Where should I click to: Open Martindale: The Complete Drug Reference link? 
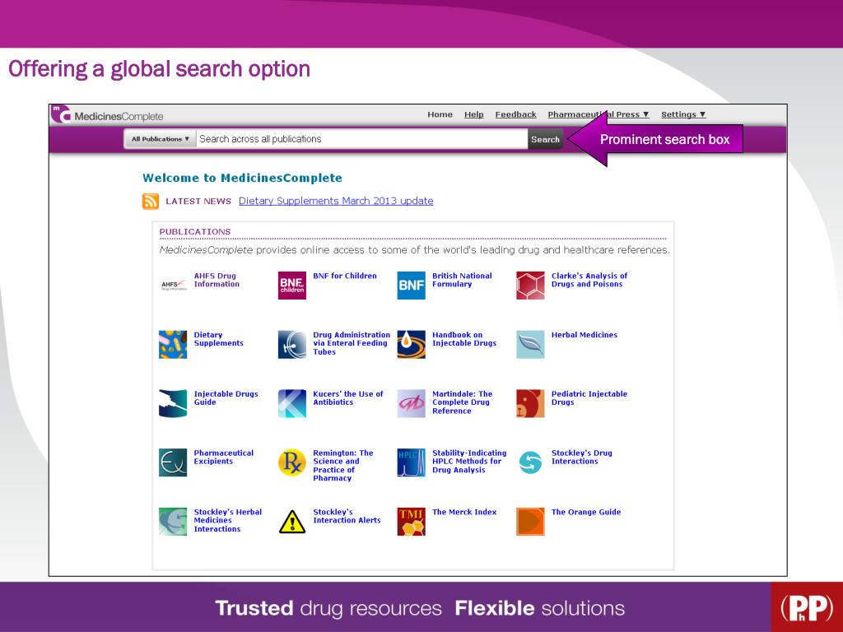[x=462, y=402]
